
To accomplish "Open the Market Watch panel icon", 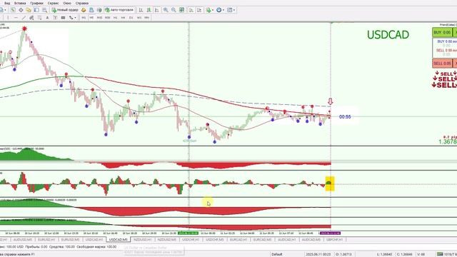I will tap(13, 10).
